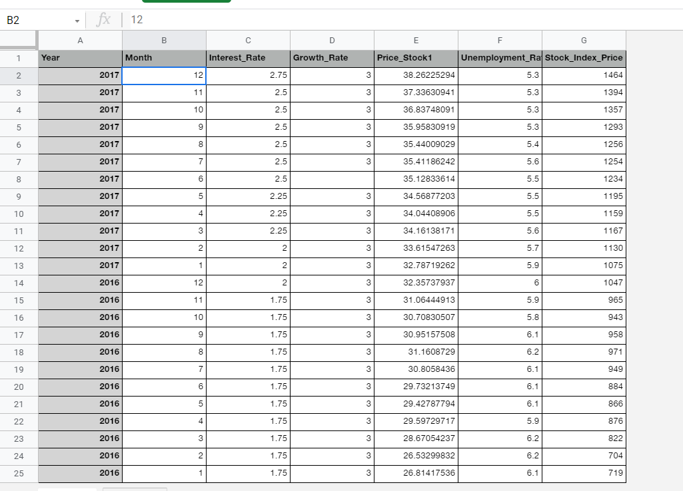The width and height of the screenshot is (683, 491).
Task: Click the Price_Stock1 value 38.26225294
Action: (416, 75)
